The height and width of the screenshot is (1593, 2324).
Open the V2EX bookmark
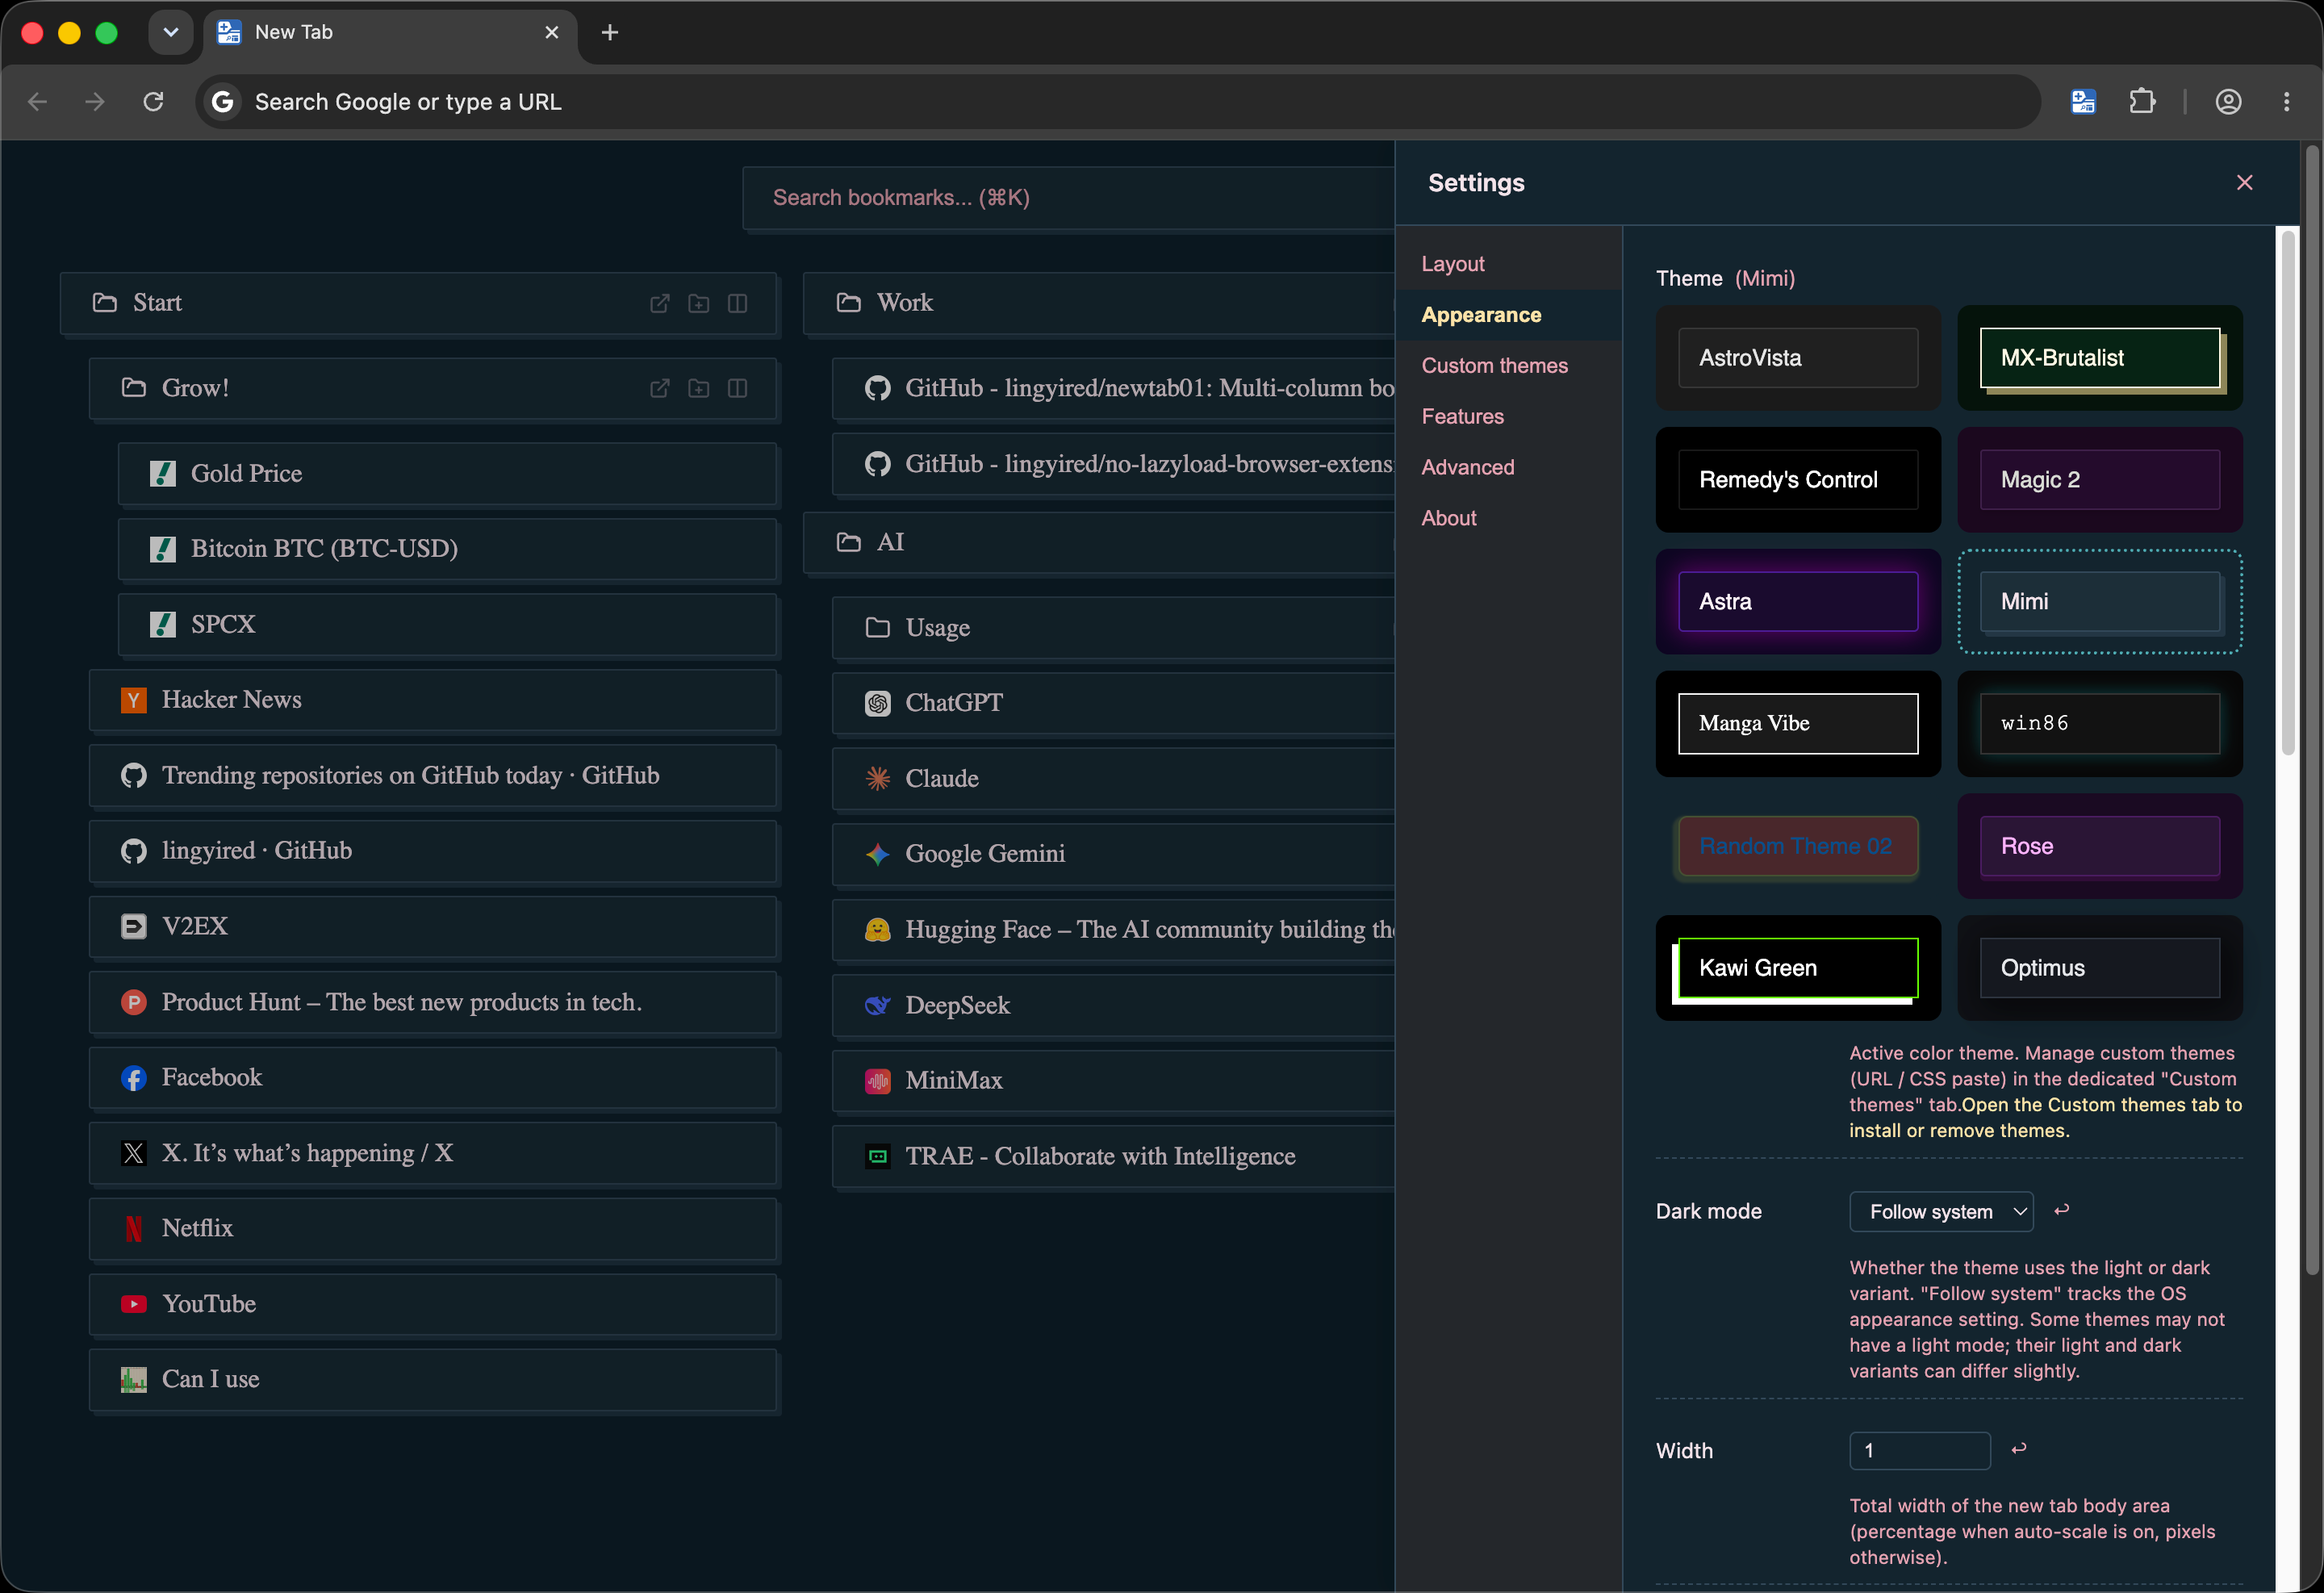[x=433, y=926]
